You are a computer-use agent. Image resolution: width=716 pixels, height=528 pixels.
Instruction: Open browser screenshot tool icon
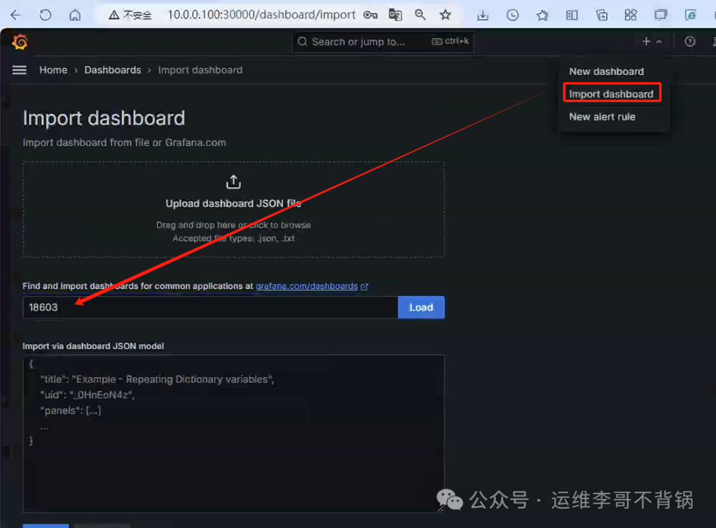660,15
